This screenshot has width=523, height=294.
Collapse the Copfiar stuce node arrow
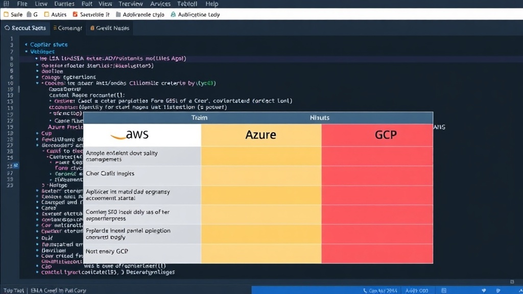[26, 44]
